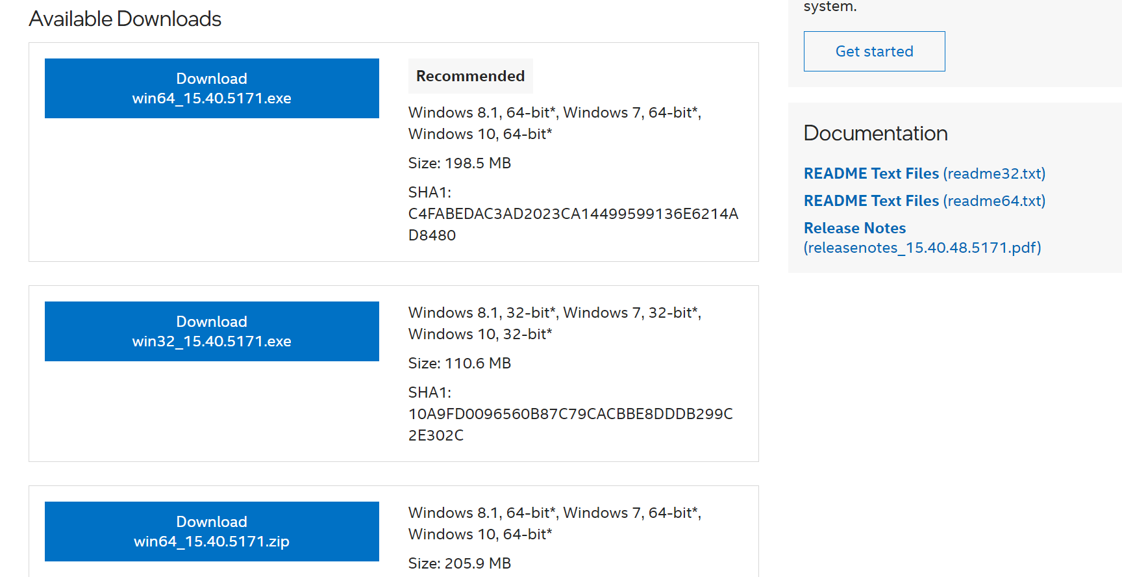The width and height of the screenshot is (1122, 577).
Task: Download the win64_15.40.5171.zip archive
Action: coord(212,532)
